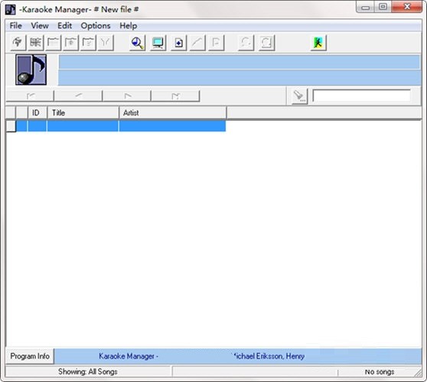427x382 pixels.
Task: Click the running man exit icon
Action: point(318,43)
